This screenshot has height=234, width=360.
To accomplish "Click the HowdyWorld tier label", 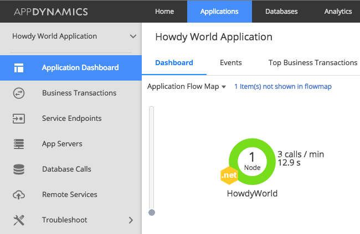I will 252,194.
